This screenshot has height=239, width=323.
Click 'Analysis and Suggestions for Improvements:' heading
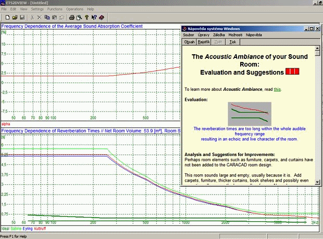pos(230,154)
